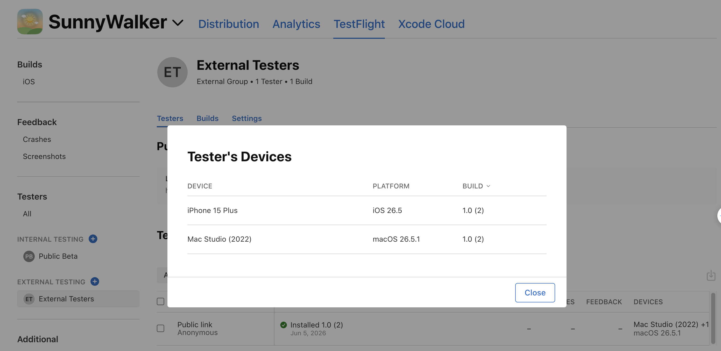721x351 pixels.
Task: Click iOS 26.5 platform cell
Action: coord(387,210)
